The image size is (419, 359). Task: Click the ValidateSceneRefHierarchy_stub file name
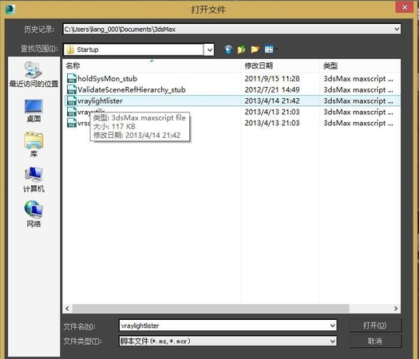pos(132,89)
